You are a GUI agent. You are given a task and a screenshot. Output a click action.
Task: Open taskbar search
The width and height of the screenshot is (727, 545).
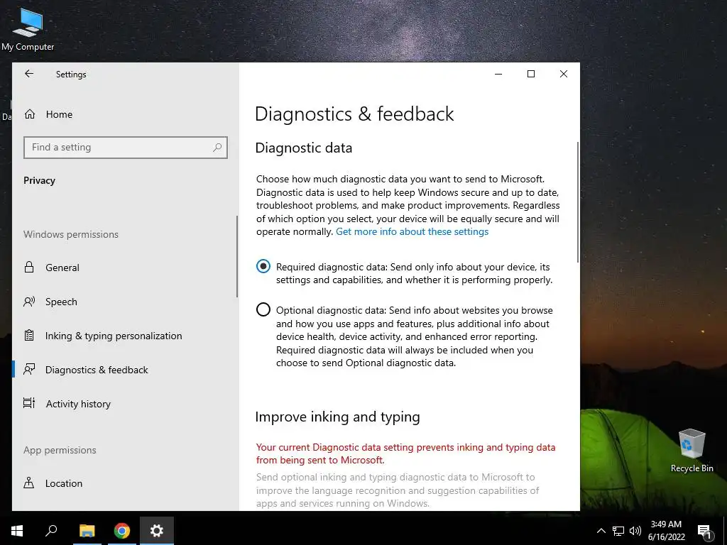point(51,531)
